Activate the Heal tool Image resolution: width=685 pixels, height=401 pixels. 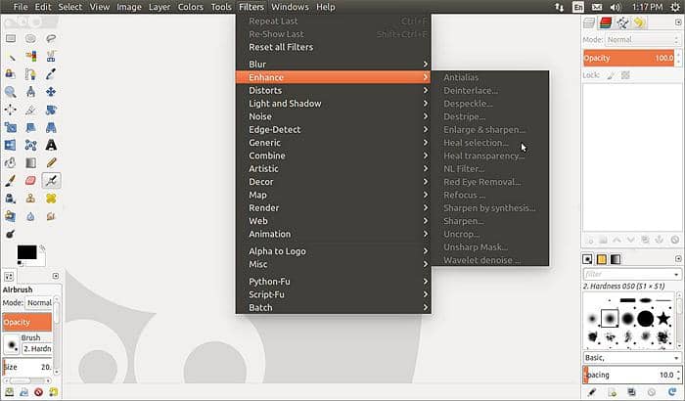click(x=51, y=199)
